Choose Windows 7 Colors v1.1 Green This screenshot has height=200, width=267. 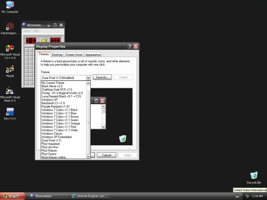pyautogui.click(x=64, y=120)
